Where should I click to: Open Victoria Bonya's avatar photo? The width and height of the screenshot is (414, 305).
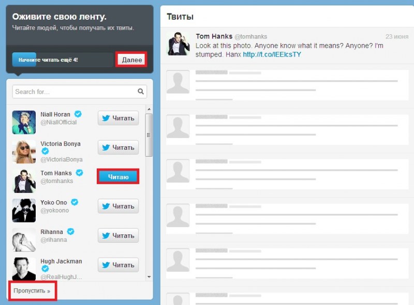(24, 151)
